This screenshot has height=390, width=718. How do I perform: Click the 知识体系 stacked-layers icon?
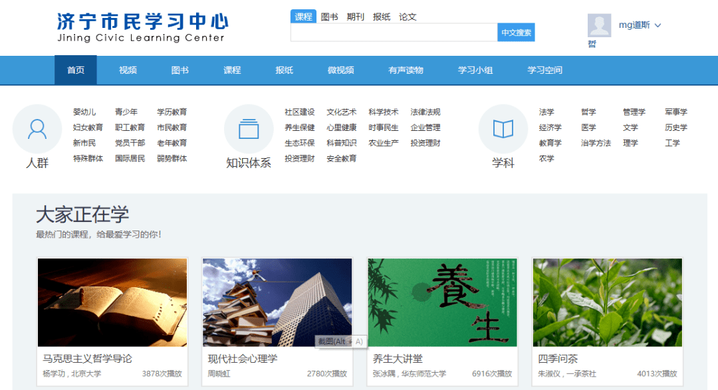coord(249,128)
